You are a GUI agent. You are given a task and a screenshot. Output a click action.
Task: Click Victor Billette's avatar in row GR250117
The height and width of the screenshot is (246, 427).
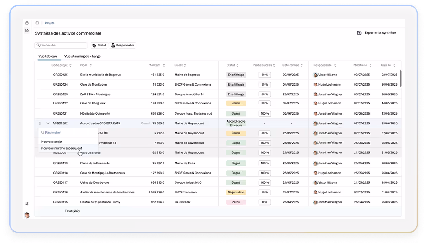[315, 183]
